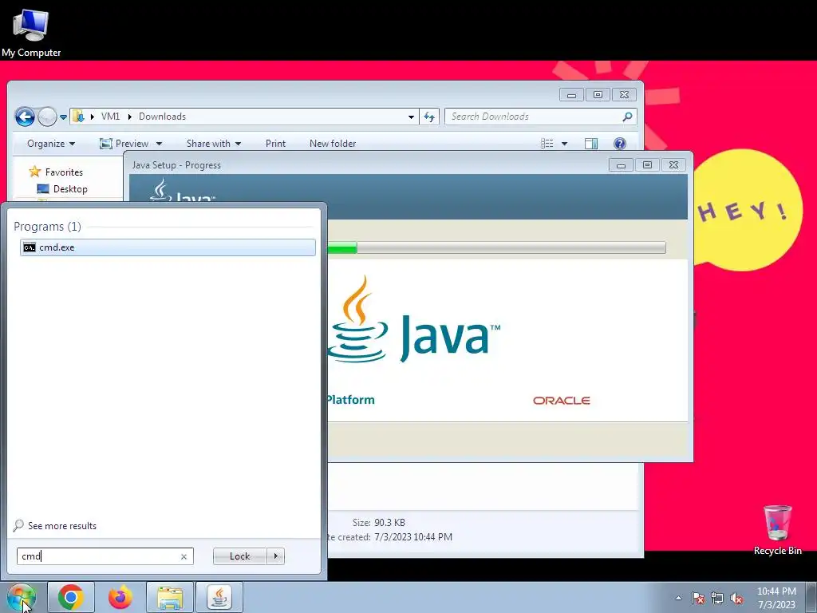817x613 pixels.
Task: Launch Google Chrome from taskbar
Action: (x=71, y=597)
